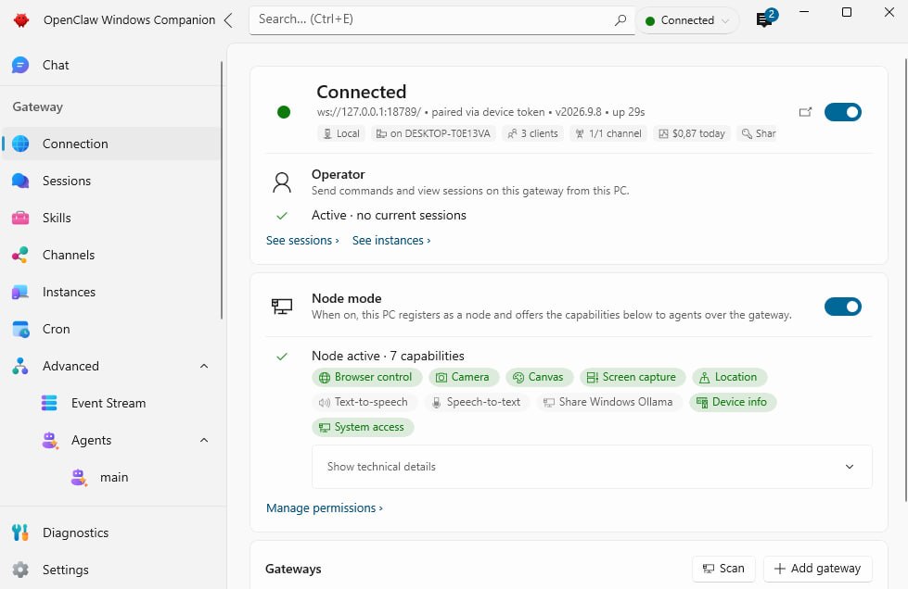Collapse the Agents section chevron
Screen dimensions: 908x589
tap(204, 440)
